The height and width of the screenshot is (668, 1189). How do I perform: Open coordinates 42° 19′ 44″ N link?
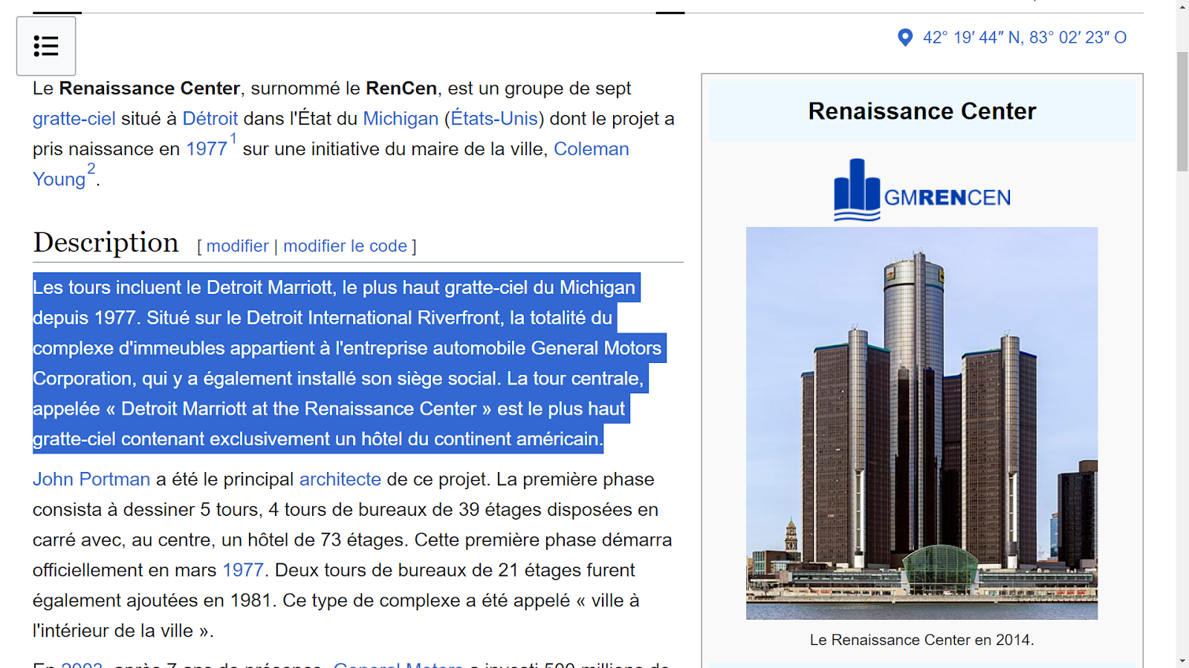tap(1025, 38)
